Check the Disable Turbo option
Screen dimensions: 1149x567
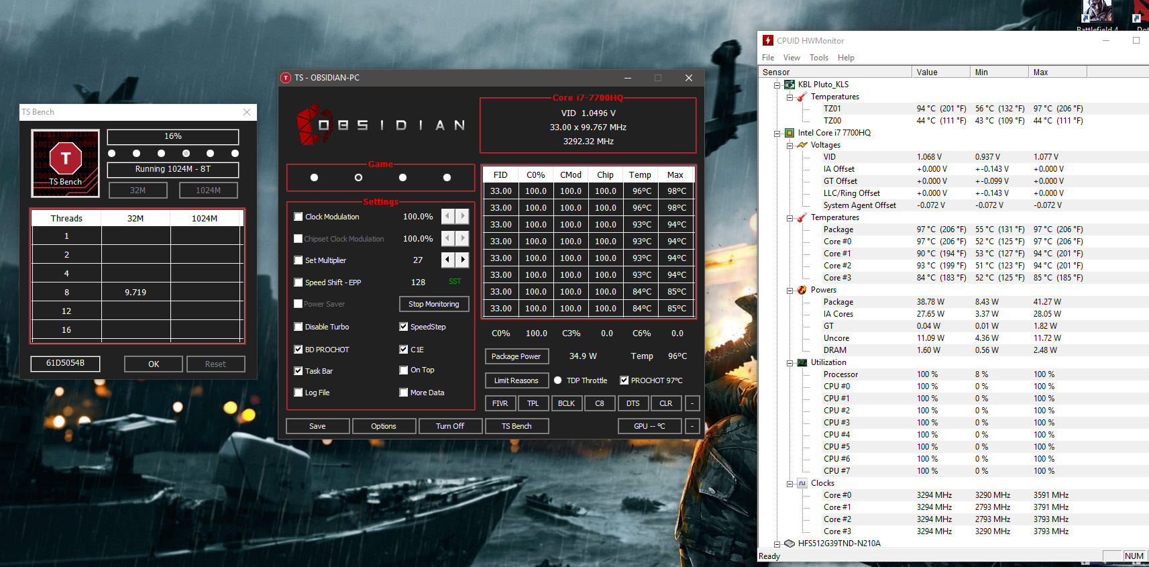coord(298,327)
